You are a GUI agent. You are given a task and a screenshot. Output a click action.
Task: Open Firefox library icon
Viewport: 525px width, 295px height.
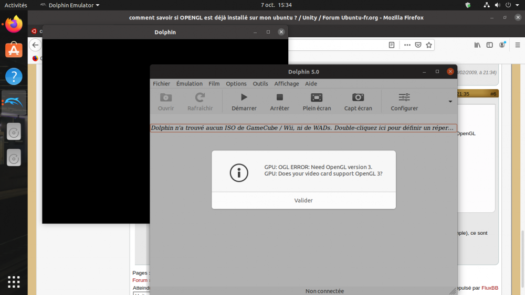477,45
